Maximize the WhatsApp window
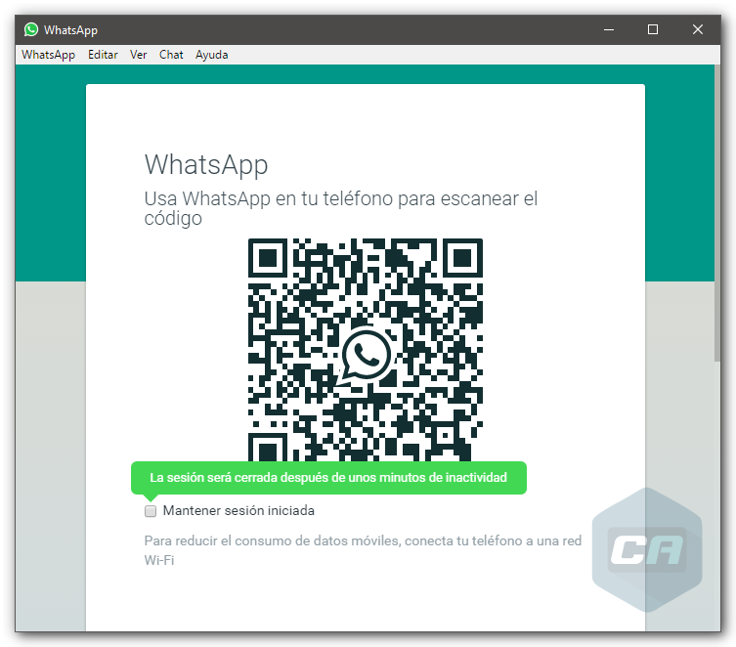This screenshot has height=647, width=736. point(653,29)
